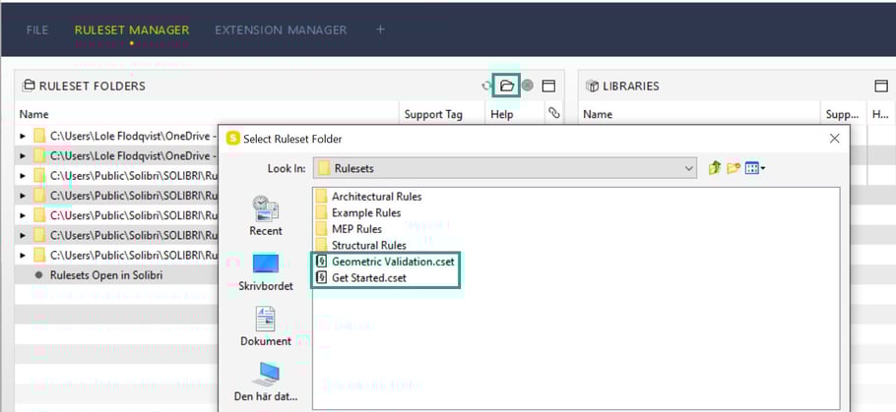The image size is (896, 412).
Task: Click the grey remove folder icon
Action: point(528,86)
